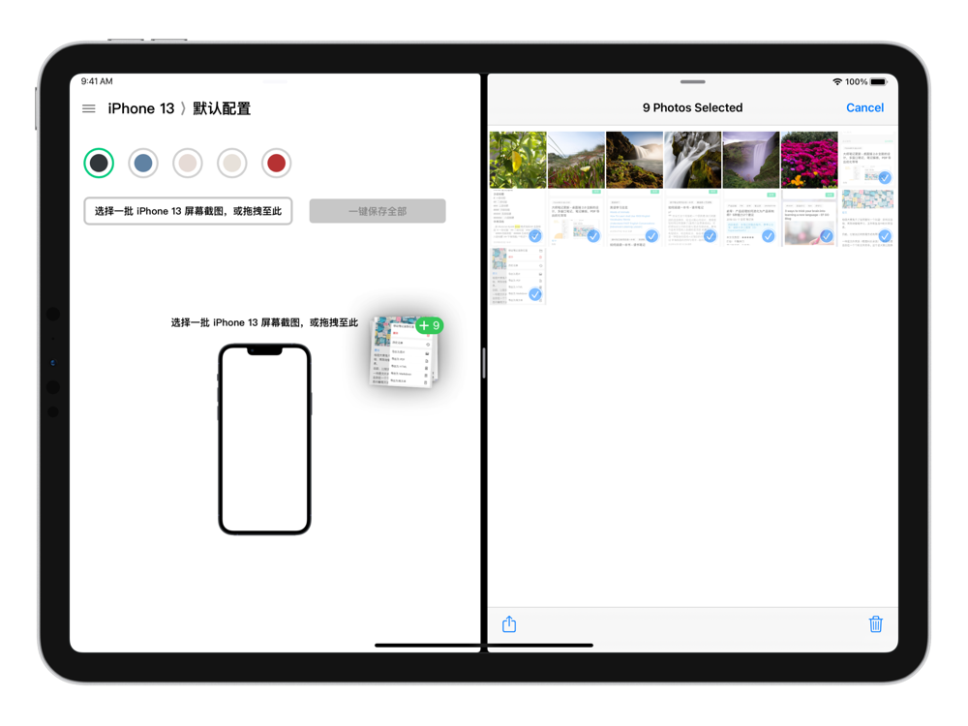Tap the trash icon in Photos toolbar
The width and height of the screenshot is (968, 726).
[x=875, y=624]
